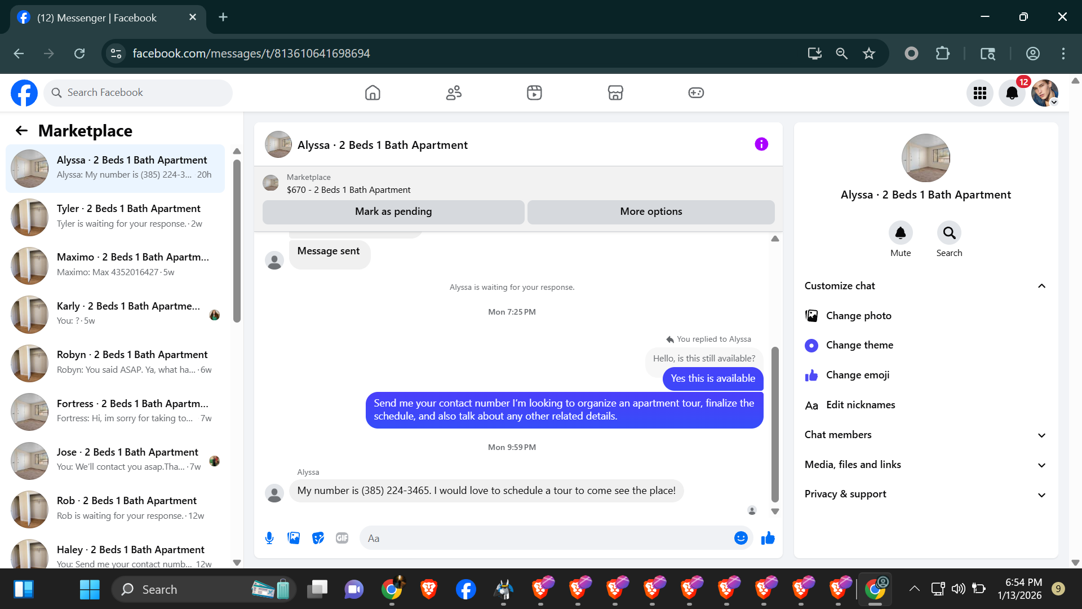Click the voice clip microphone icon

click(269, 538)
